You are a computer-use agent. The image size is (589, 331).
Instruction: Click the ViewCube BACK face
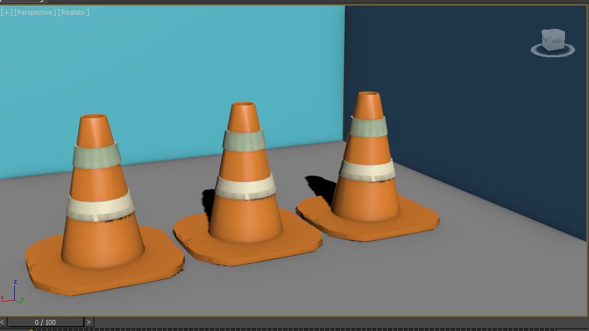[557, 41]
